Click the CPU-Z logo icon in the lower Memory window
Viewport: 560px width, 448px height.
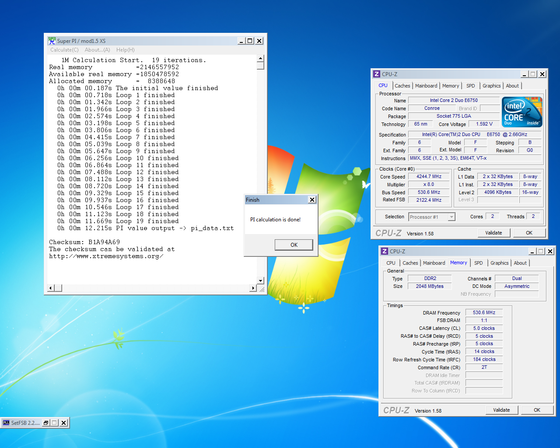coord(384,251)
